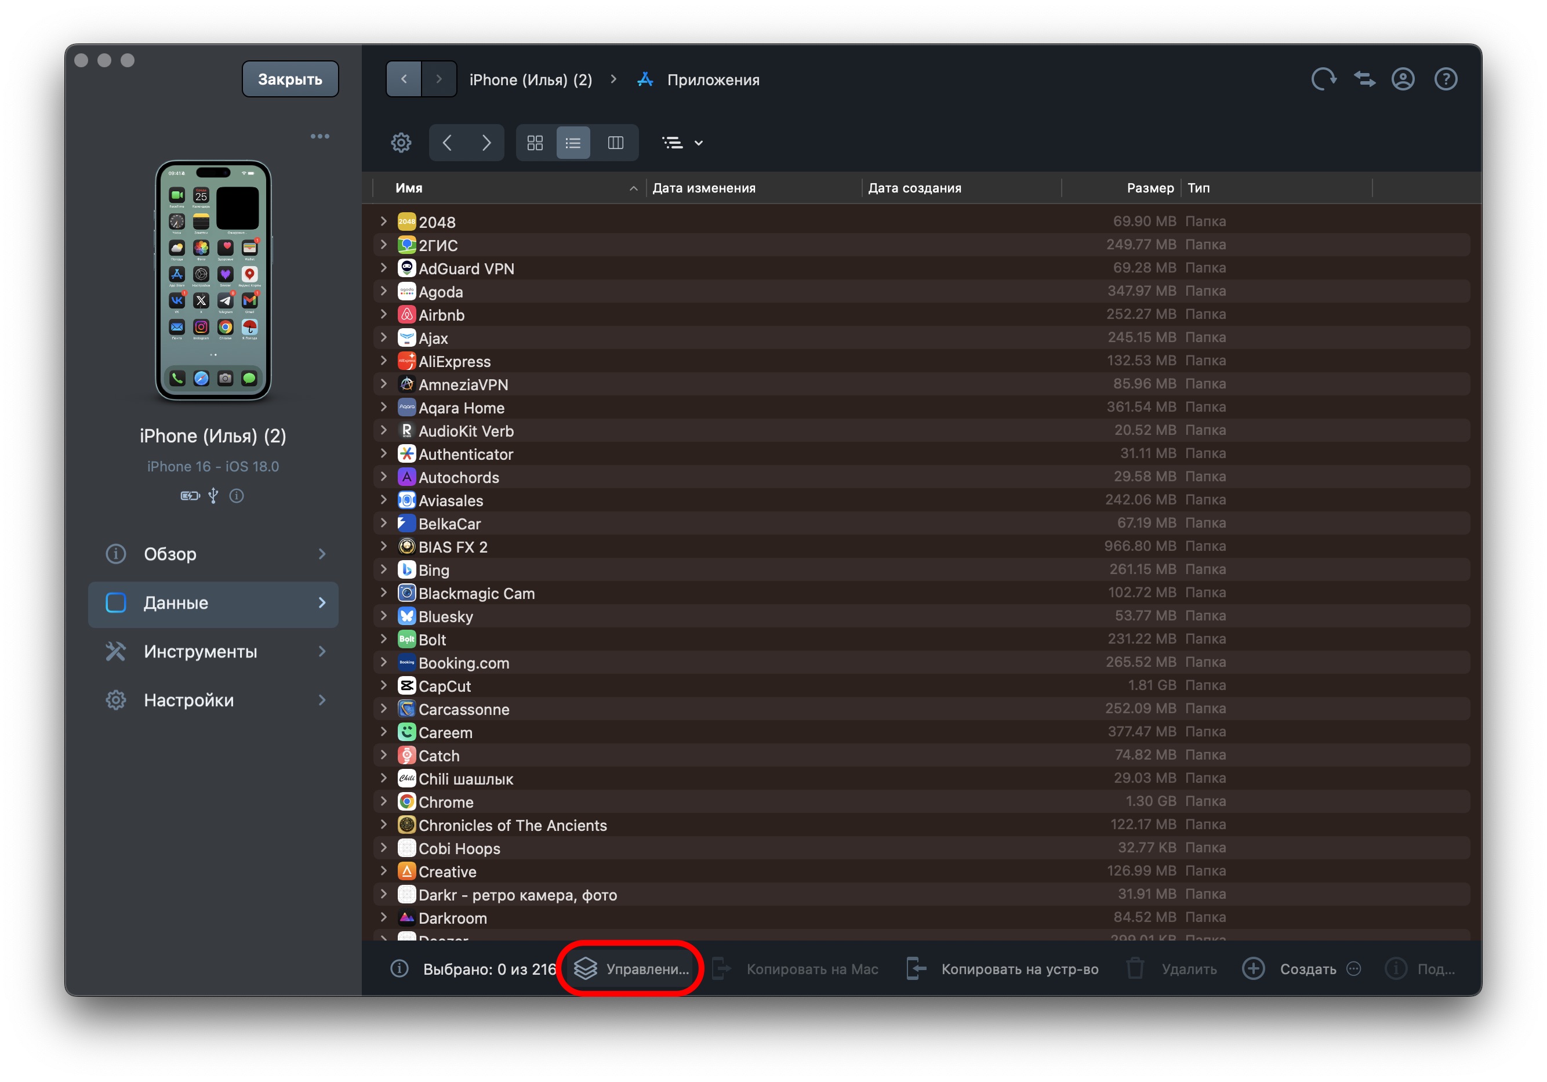Open the help question mark icon

[x=1446, y=79]
